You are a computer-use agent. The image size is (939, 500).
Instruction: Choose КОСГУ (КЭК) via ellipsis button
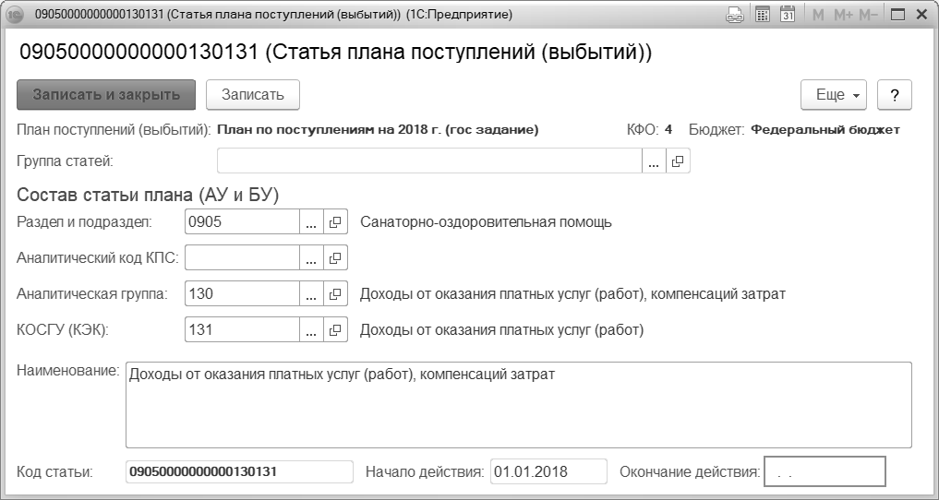pos(311,329)
